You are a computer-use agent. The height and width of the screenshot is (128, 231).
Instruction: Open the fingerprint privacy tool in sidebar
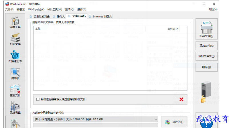coord(15,123)
